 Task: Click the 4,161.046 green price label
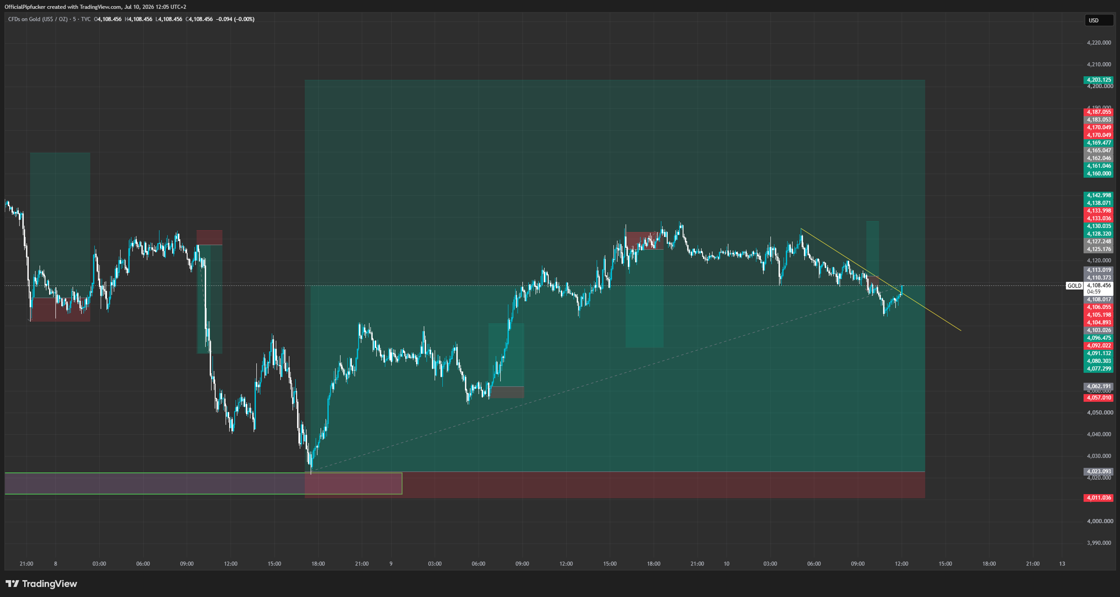[x=1099, y=166]
